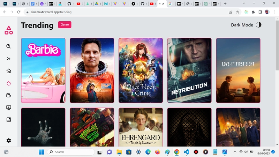The height and width of the screenshot is (157, 279).
Task: Go to Home via house icon
Action: coord(8,71)
